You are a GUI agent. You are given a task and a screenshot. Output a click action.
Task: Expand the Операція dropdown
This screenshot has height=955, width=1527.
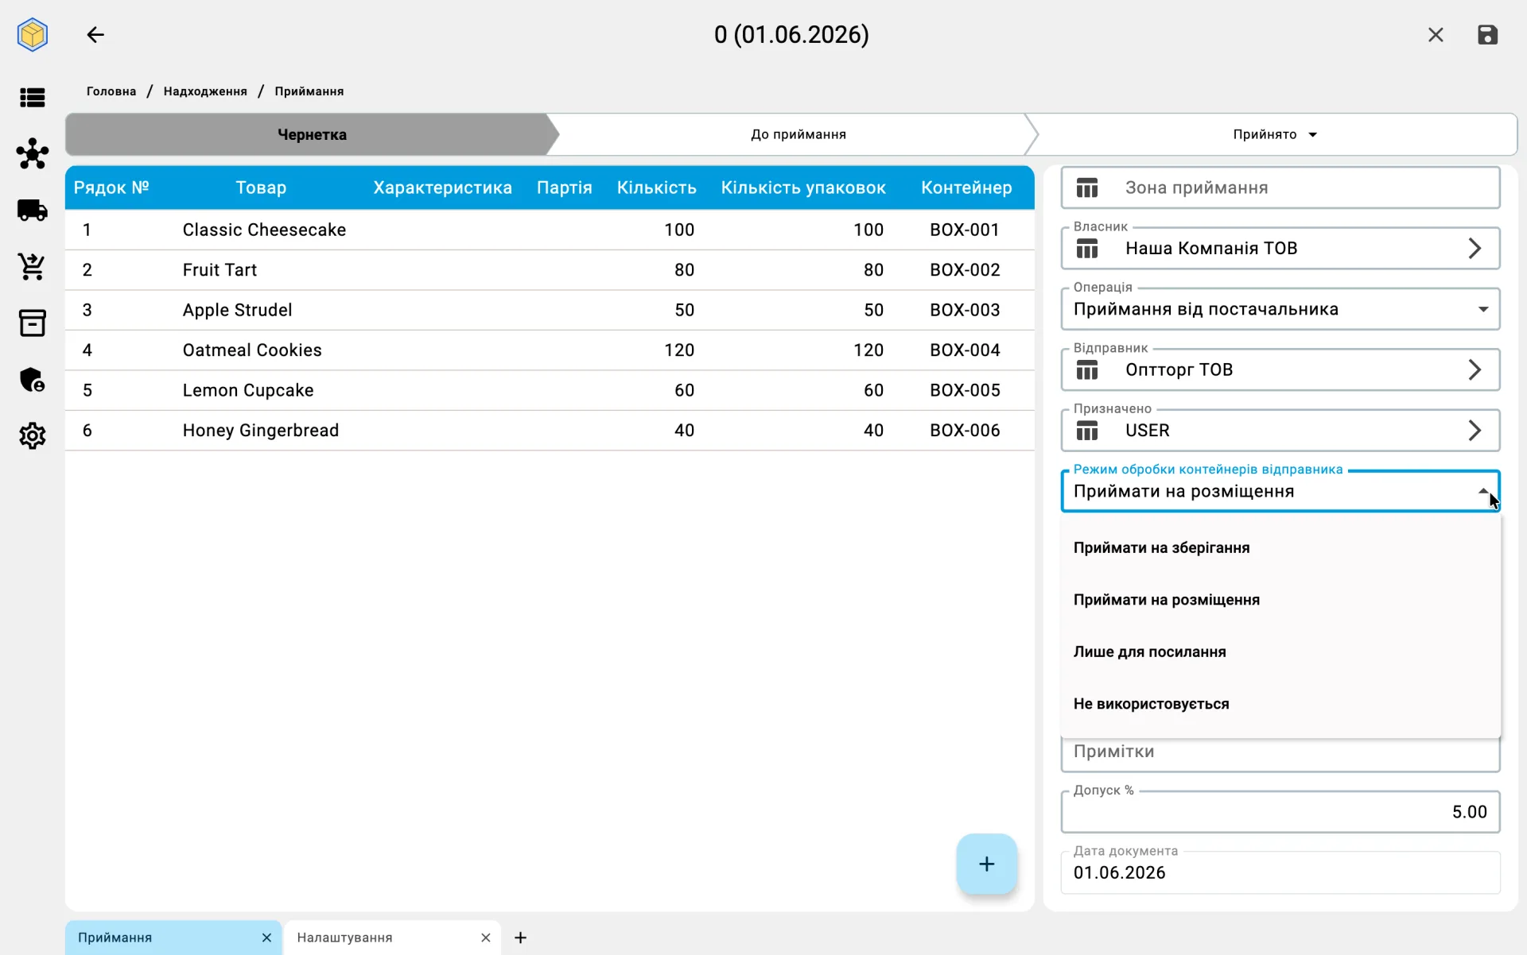coord(1483,309)
